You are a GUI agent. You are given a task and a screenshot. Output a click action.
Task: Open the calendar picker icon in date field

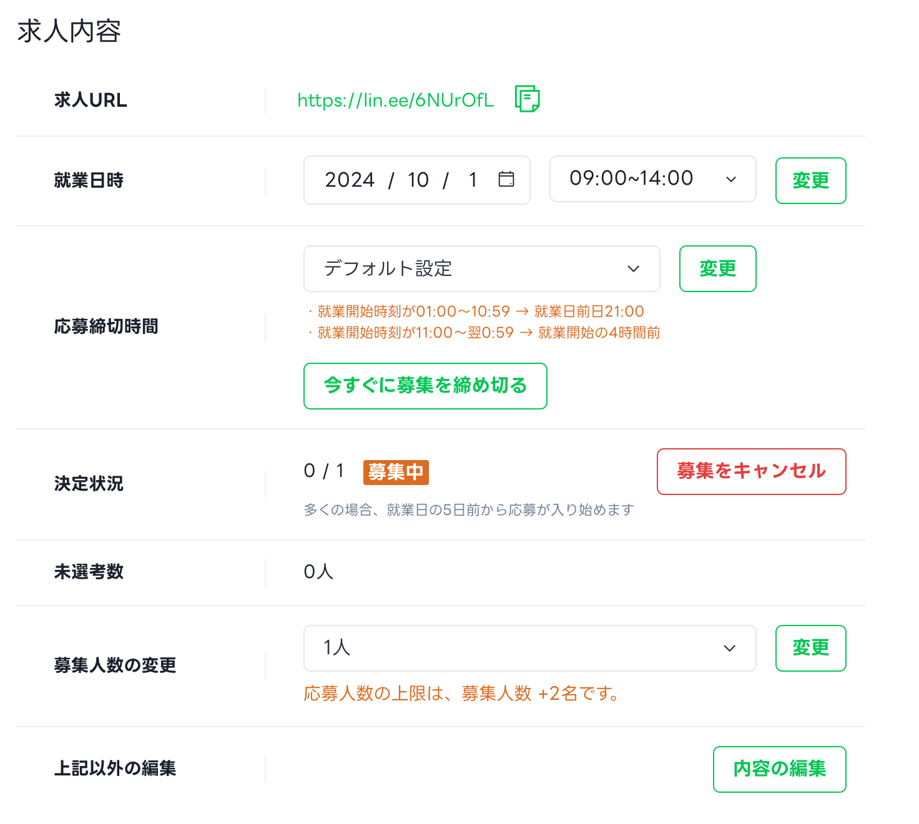click(x=506, y=179)
